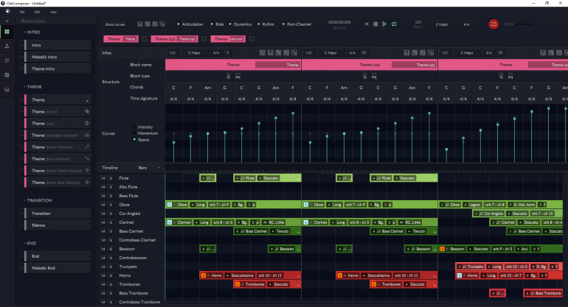Click the fourth layout icon next to Show curves
Viewport: 568px width, 307px height.
(x=162, y=24)
